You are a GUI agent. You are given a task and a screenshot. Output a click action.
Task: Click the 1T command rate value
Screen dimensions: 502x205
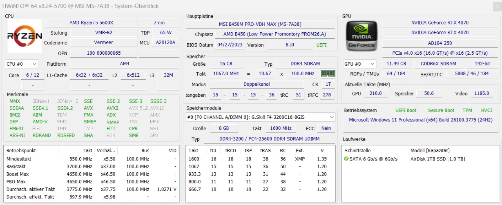[x=328, y=84]
